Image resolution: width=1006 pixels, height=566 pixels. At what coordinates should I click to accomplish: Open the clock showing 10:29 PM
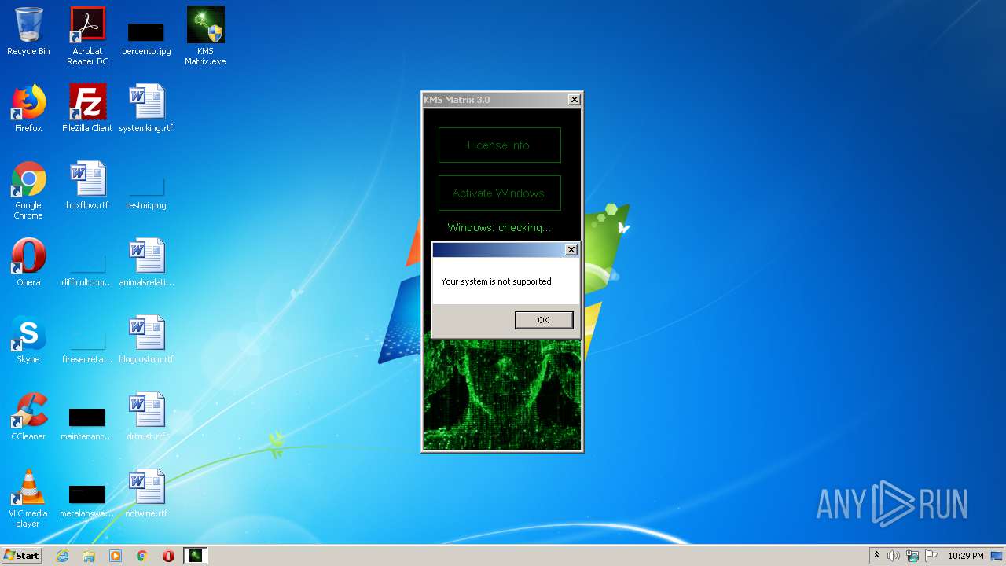(965, 556)
